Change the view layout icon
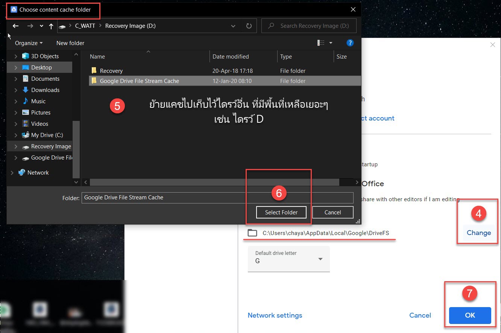This screenshot has width=501, height=333. [321, 43]
